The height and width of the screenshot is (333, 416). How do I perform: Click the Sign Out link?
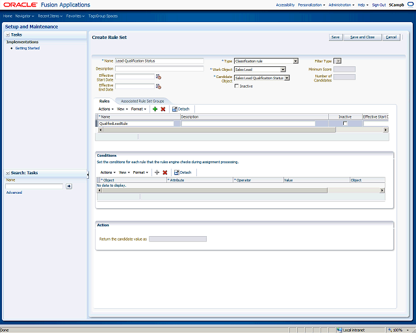point(379,5)
